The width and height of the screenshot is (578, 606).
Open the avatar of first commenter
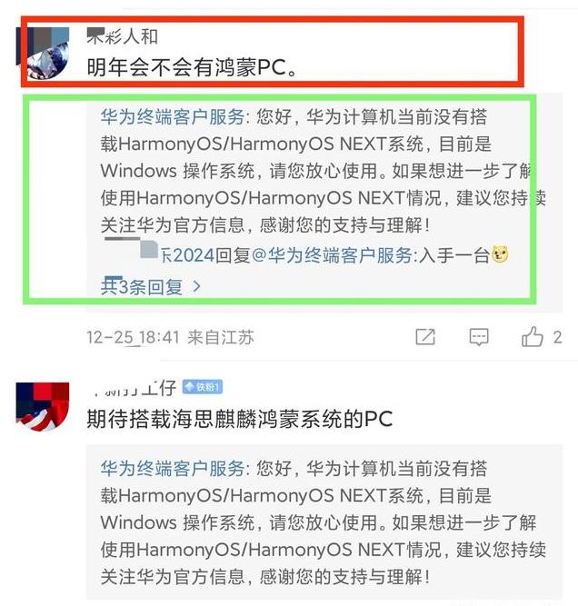click(43, 53)
